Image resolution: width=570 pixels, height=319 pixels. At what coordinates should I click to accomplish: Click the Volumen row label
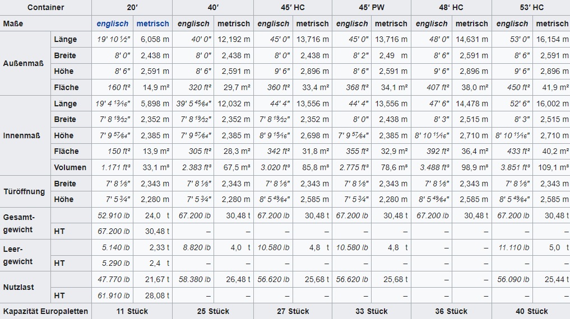pyautogui.click(x=70, y=167)
